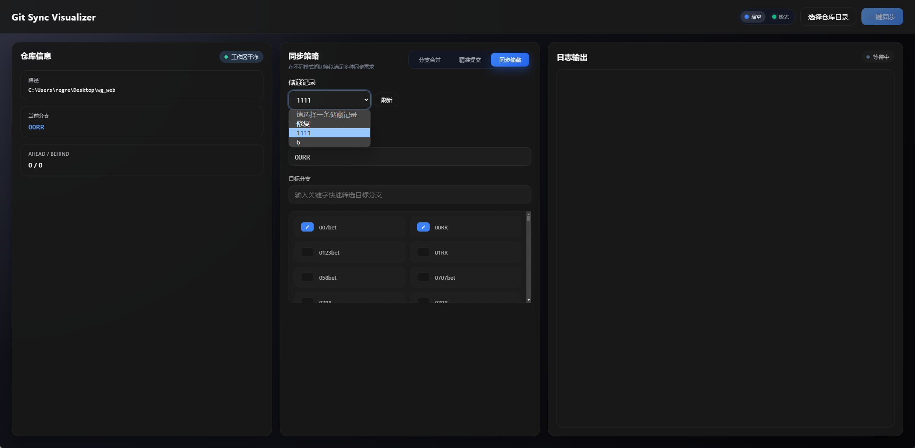Click the current branch name 00RR
Image resolution: width=915 pixels, height=448 pixels.
tap(36, 127)
